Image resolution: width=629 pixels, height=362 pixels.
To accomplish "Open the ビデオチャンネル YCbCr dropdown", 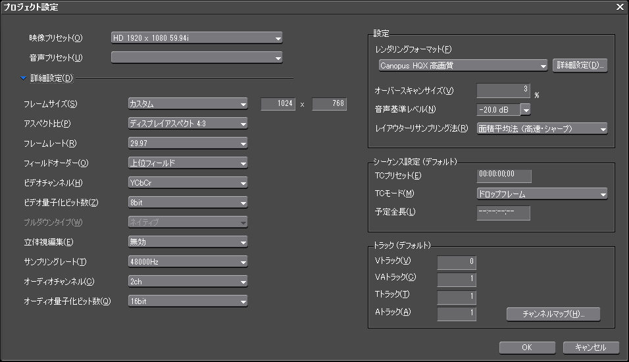I will (x=188, y=182).
